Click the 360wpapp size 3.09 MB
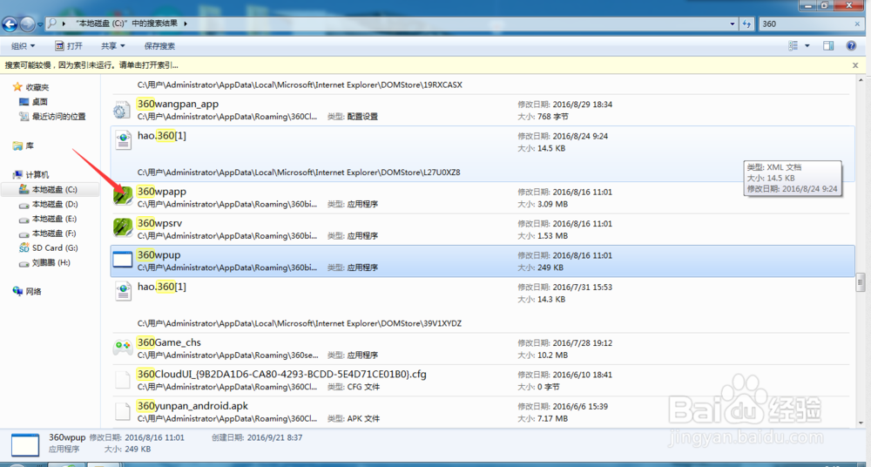871x467 pixels. tap(543, 204)
